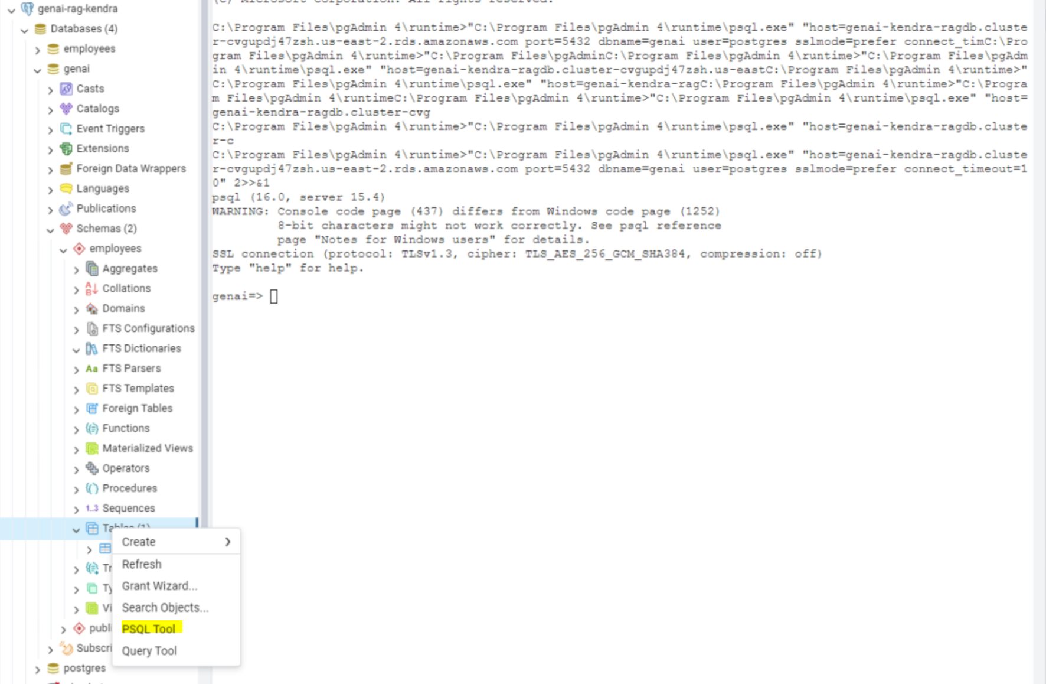Screen dimensions: 1046x684
Task: Select the Event Triggers icon
Action: tap(65, 128)
